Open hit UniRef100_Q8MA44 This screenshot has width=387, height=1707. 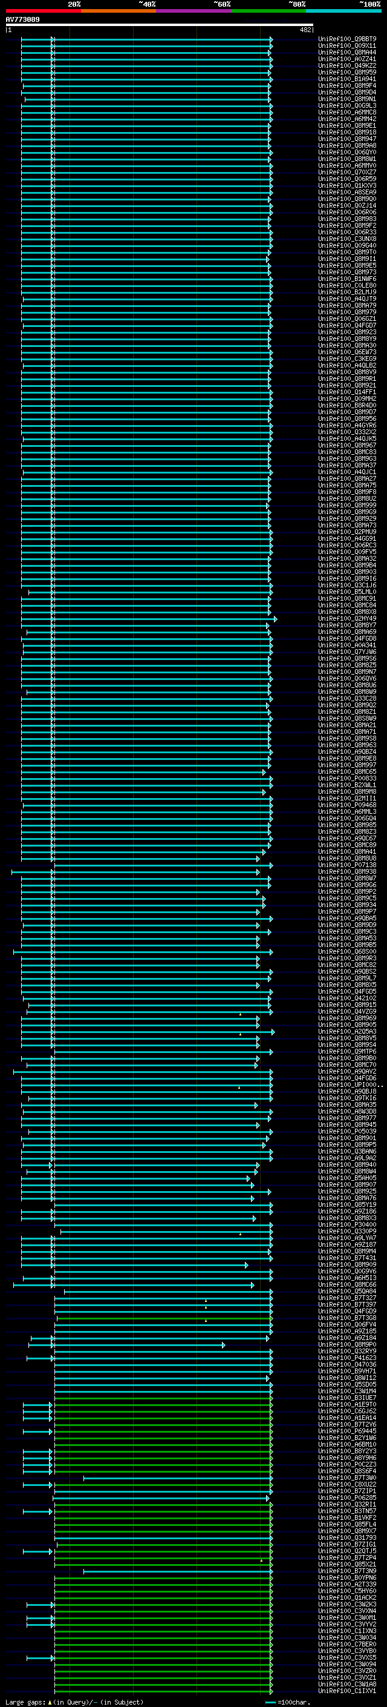click(347, 52)
